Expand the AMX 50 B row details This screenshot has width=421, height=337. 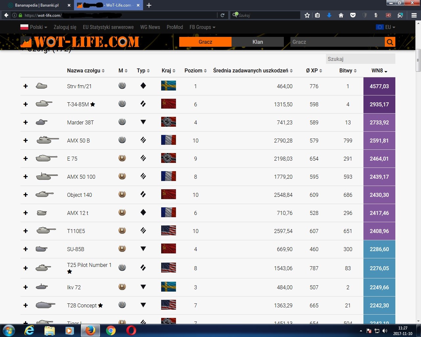pyautogui.click(x=26, y=141)
